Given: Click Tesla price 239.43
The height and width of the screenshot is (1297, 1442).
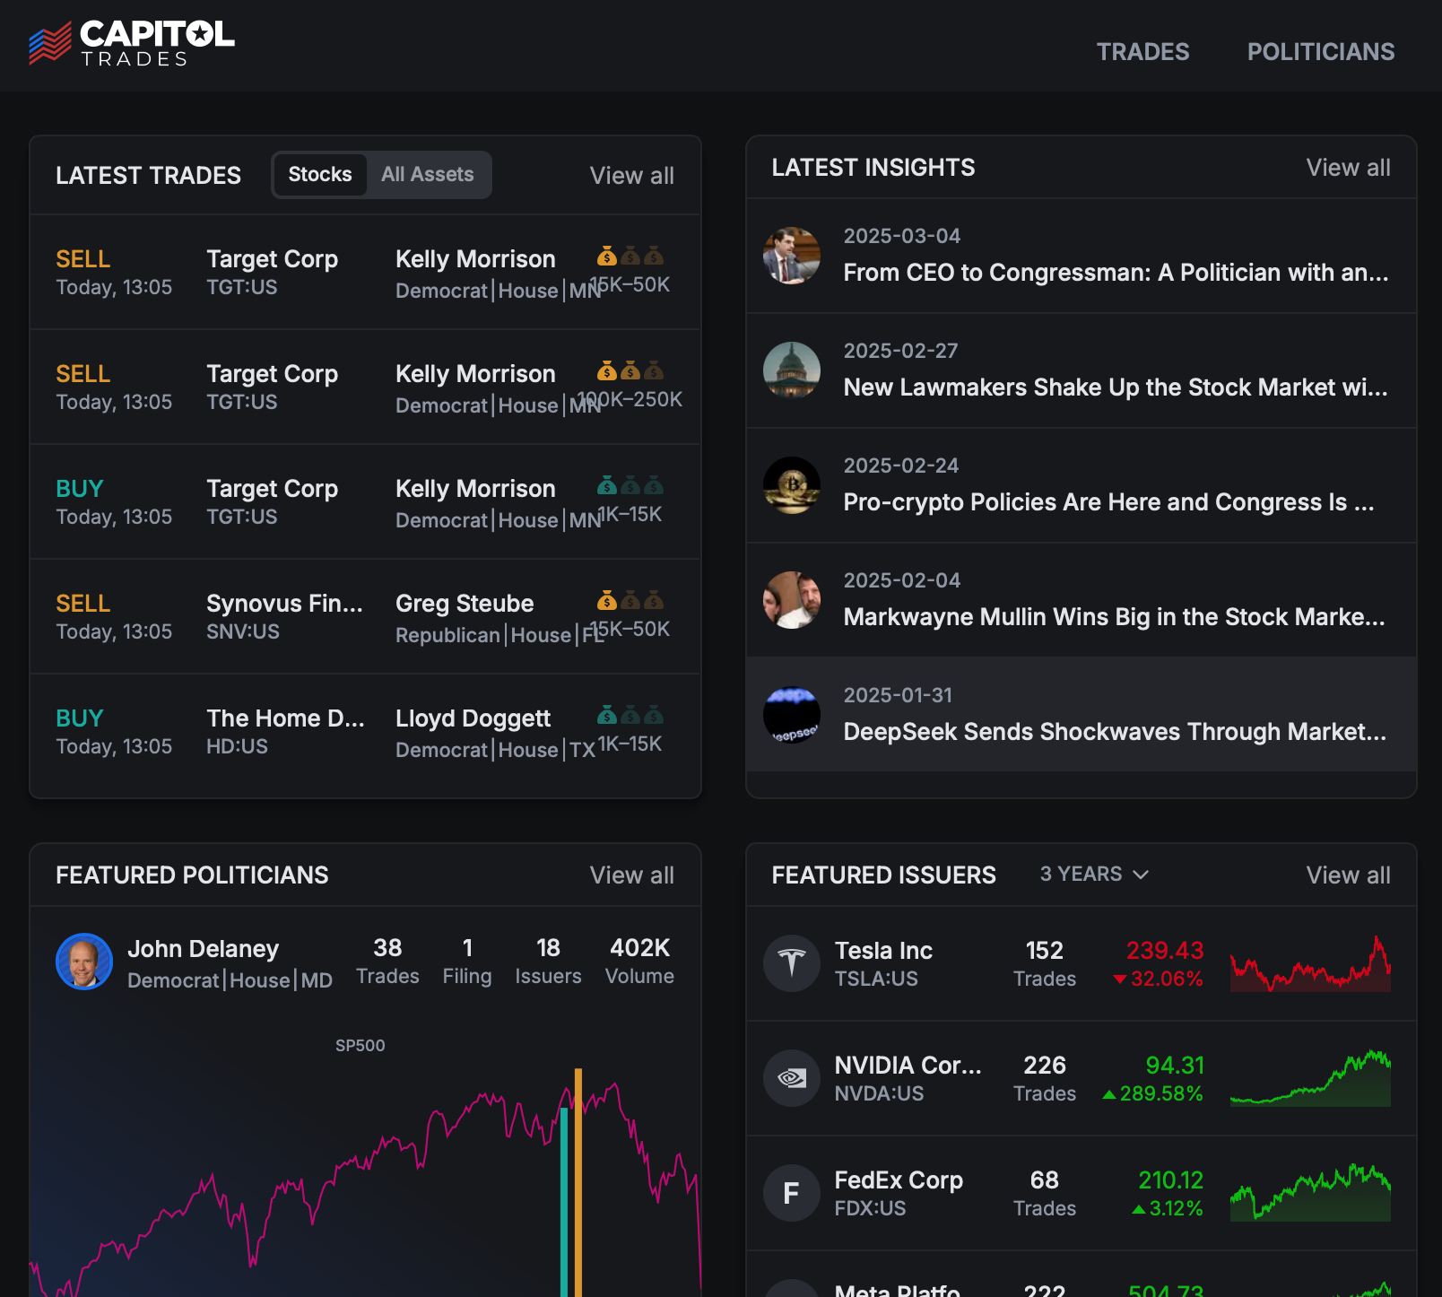Looking at the screenshot, I should click(x=1165, y=951).
